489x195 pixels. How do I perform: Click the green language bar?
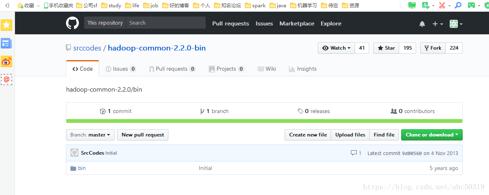264,121
